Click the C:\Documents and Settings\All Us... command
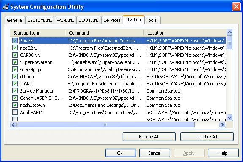This screenshot has width=243, height=162. [104, 105]
